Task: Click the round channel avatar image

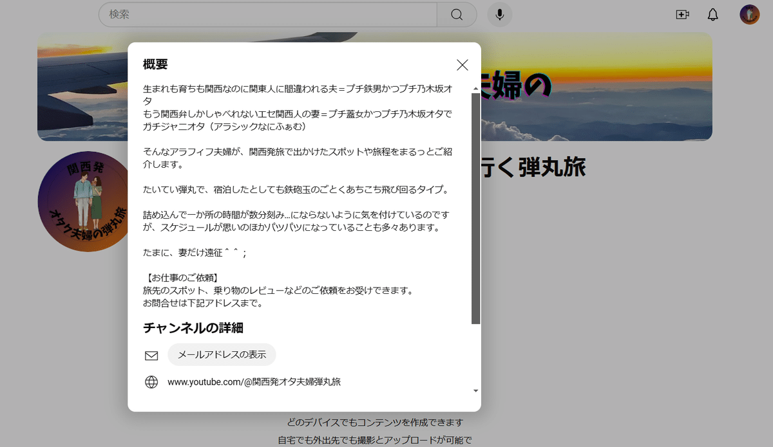Action: point(82,202)
